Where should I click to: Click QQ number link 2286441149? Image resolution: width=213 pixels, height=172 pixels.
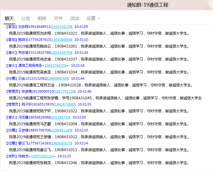tap(61, 130)
